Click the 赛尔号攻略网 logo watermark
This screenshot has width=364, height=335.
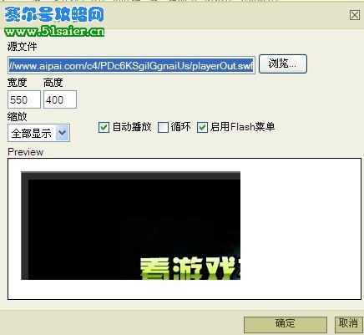54,14
